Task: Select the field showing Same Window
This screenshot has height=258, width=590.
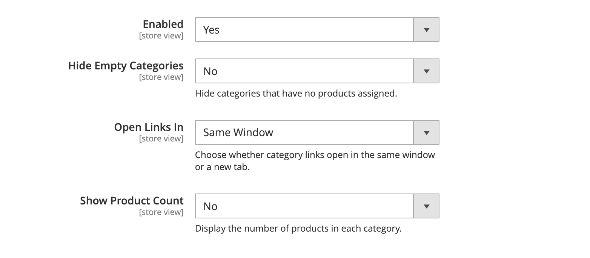Action: 304,132
